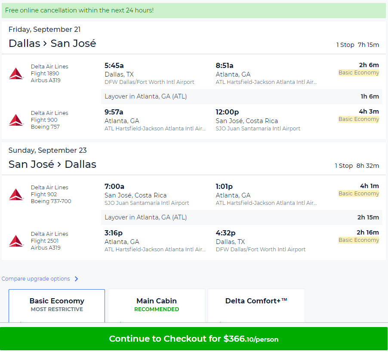Click the Basic Economy tag on Flight 2501
The height and width of the screenshot is (352, 388).
[359, 240]
